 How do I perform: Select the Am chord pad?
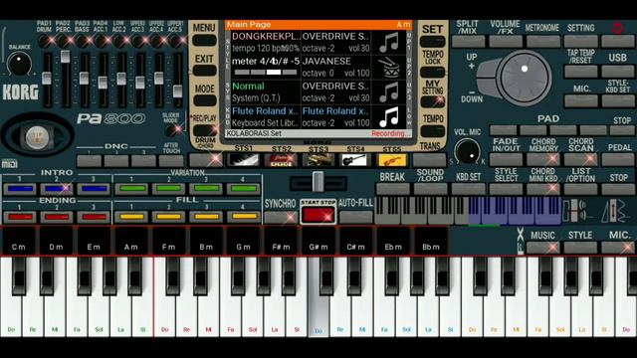[130, 241]
